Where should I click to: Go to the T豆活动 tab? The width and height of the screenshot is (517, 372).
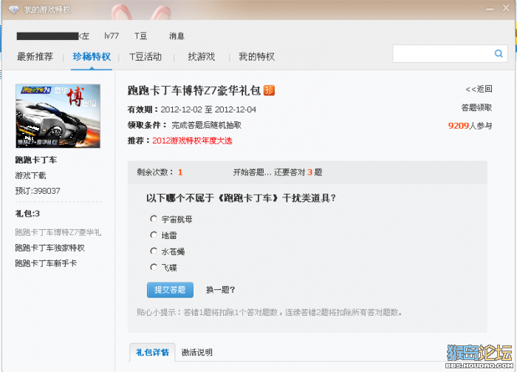[x=145, y=57]
